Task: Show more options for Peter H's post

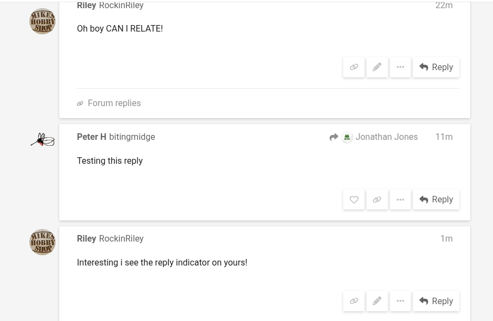Action: pos(400,200)
